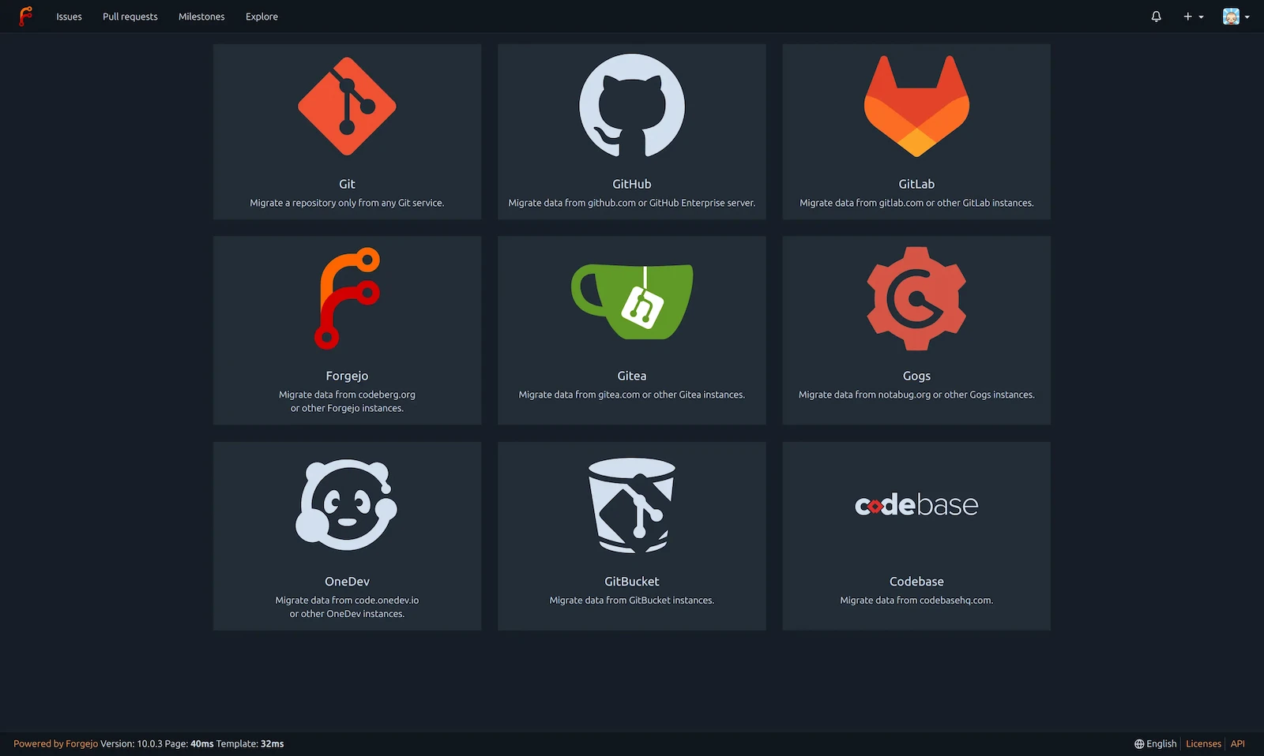Click 'Migrate data from gitlab.com' description

916,203
